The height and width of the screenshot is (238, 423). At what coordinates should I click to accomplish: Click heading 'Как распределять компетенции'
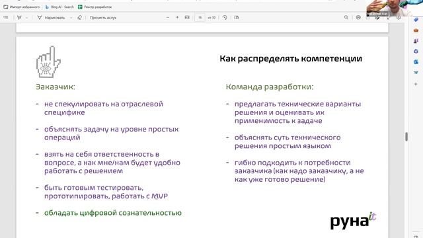291,59
